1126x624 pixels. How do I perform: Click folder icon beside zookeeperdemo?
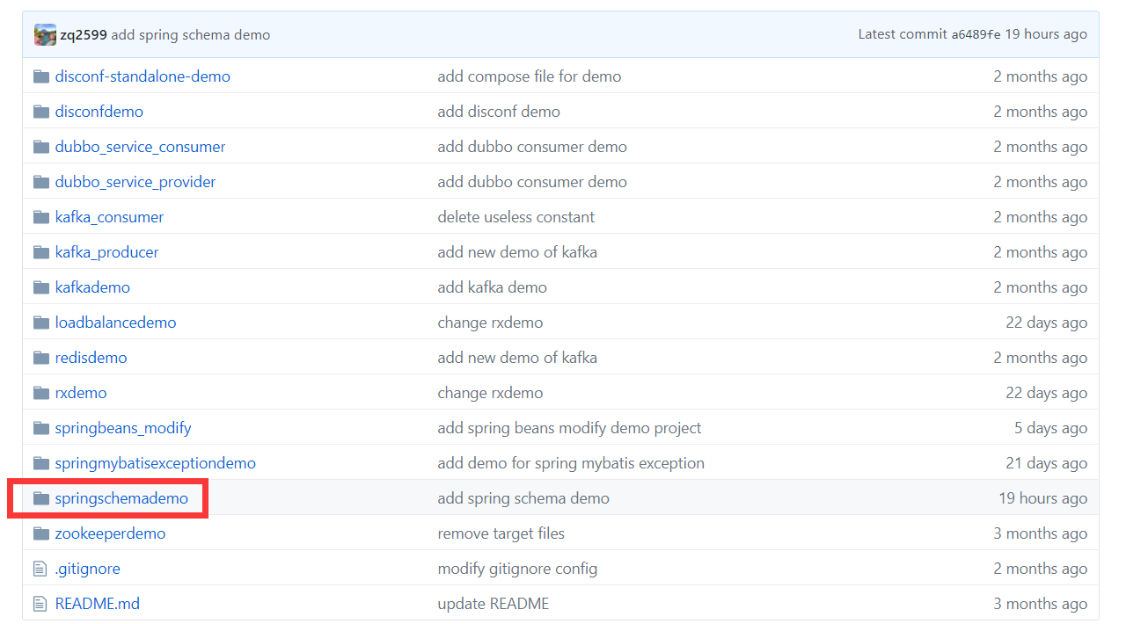coord(40,533)
